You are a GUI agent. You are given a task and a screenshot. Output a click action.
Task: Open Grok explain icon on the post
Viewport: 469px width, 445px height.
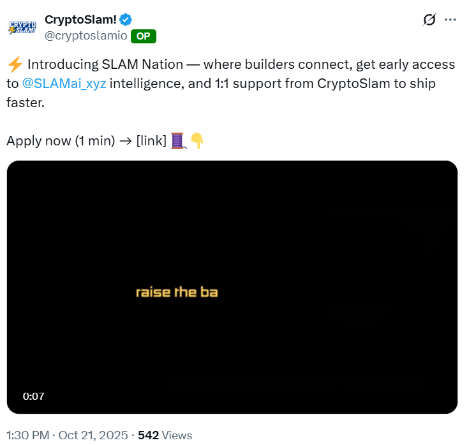pos(429,20)
